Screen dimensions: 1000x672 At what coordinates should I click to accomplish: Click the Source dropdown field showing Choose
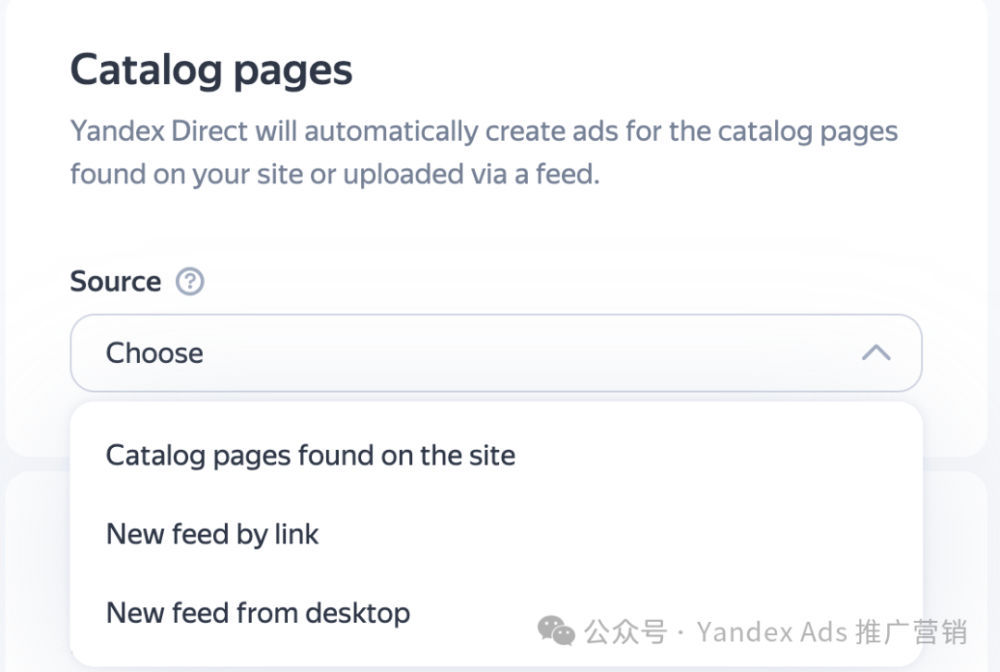coord(496,353)
